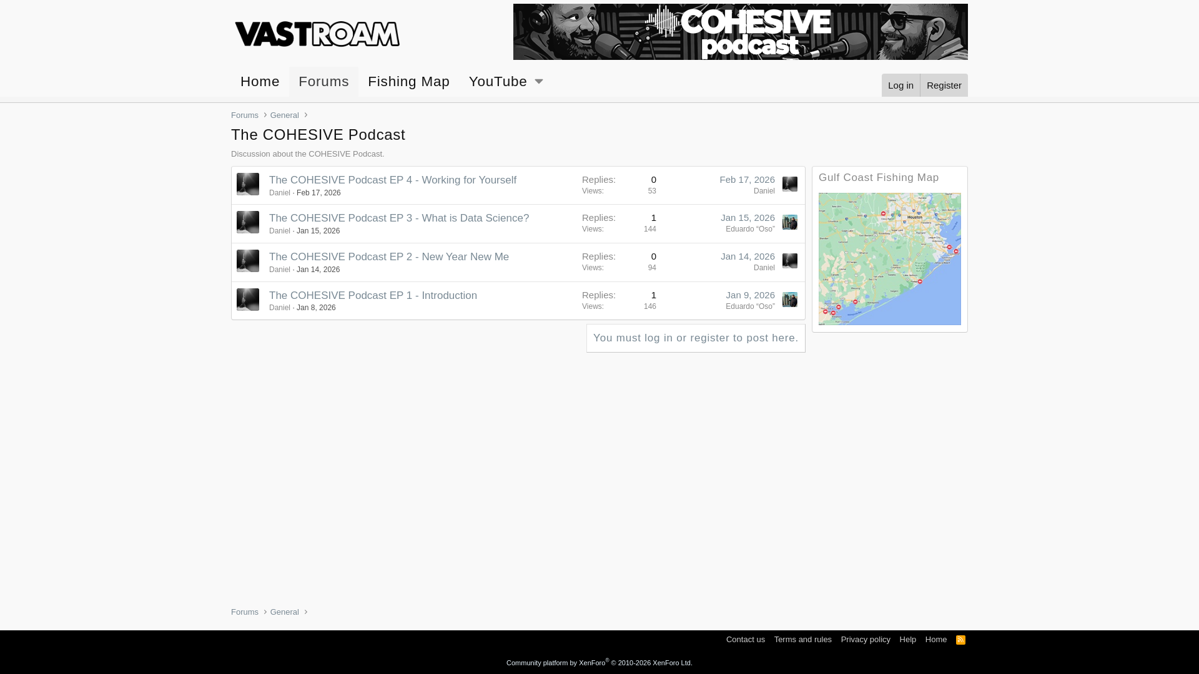
Task: Go to General in bottom breadcrumb
Action: coord(285,612)
